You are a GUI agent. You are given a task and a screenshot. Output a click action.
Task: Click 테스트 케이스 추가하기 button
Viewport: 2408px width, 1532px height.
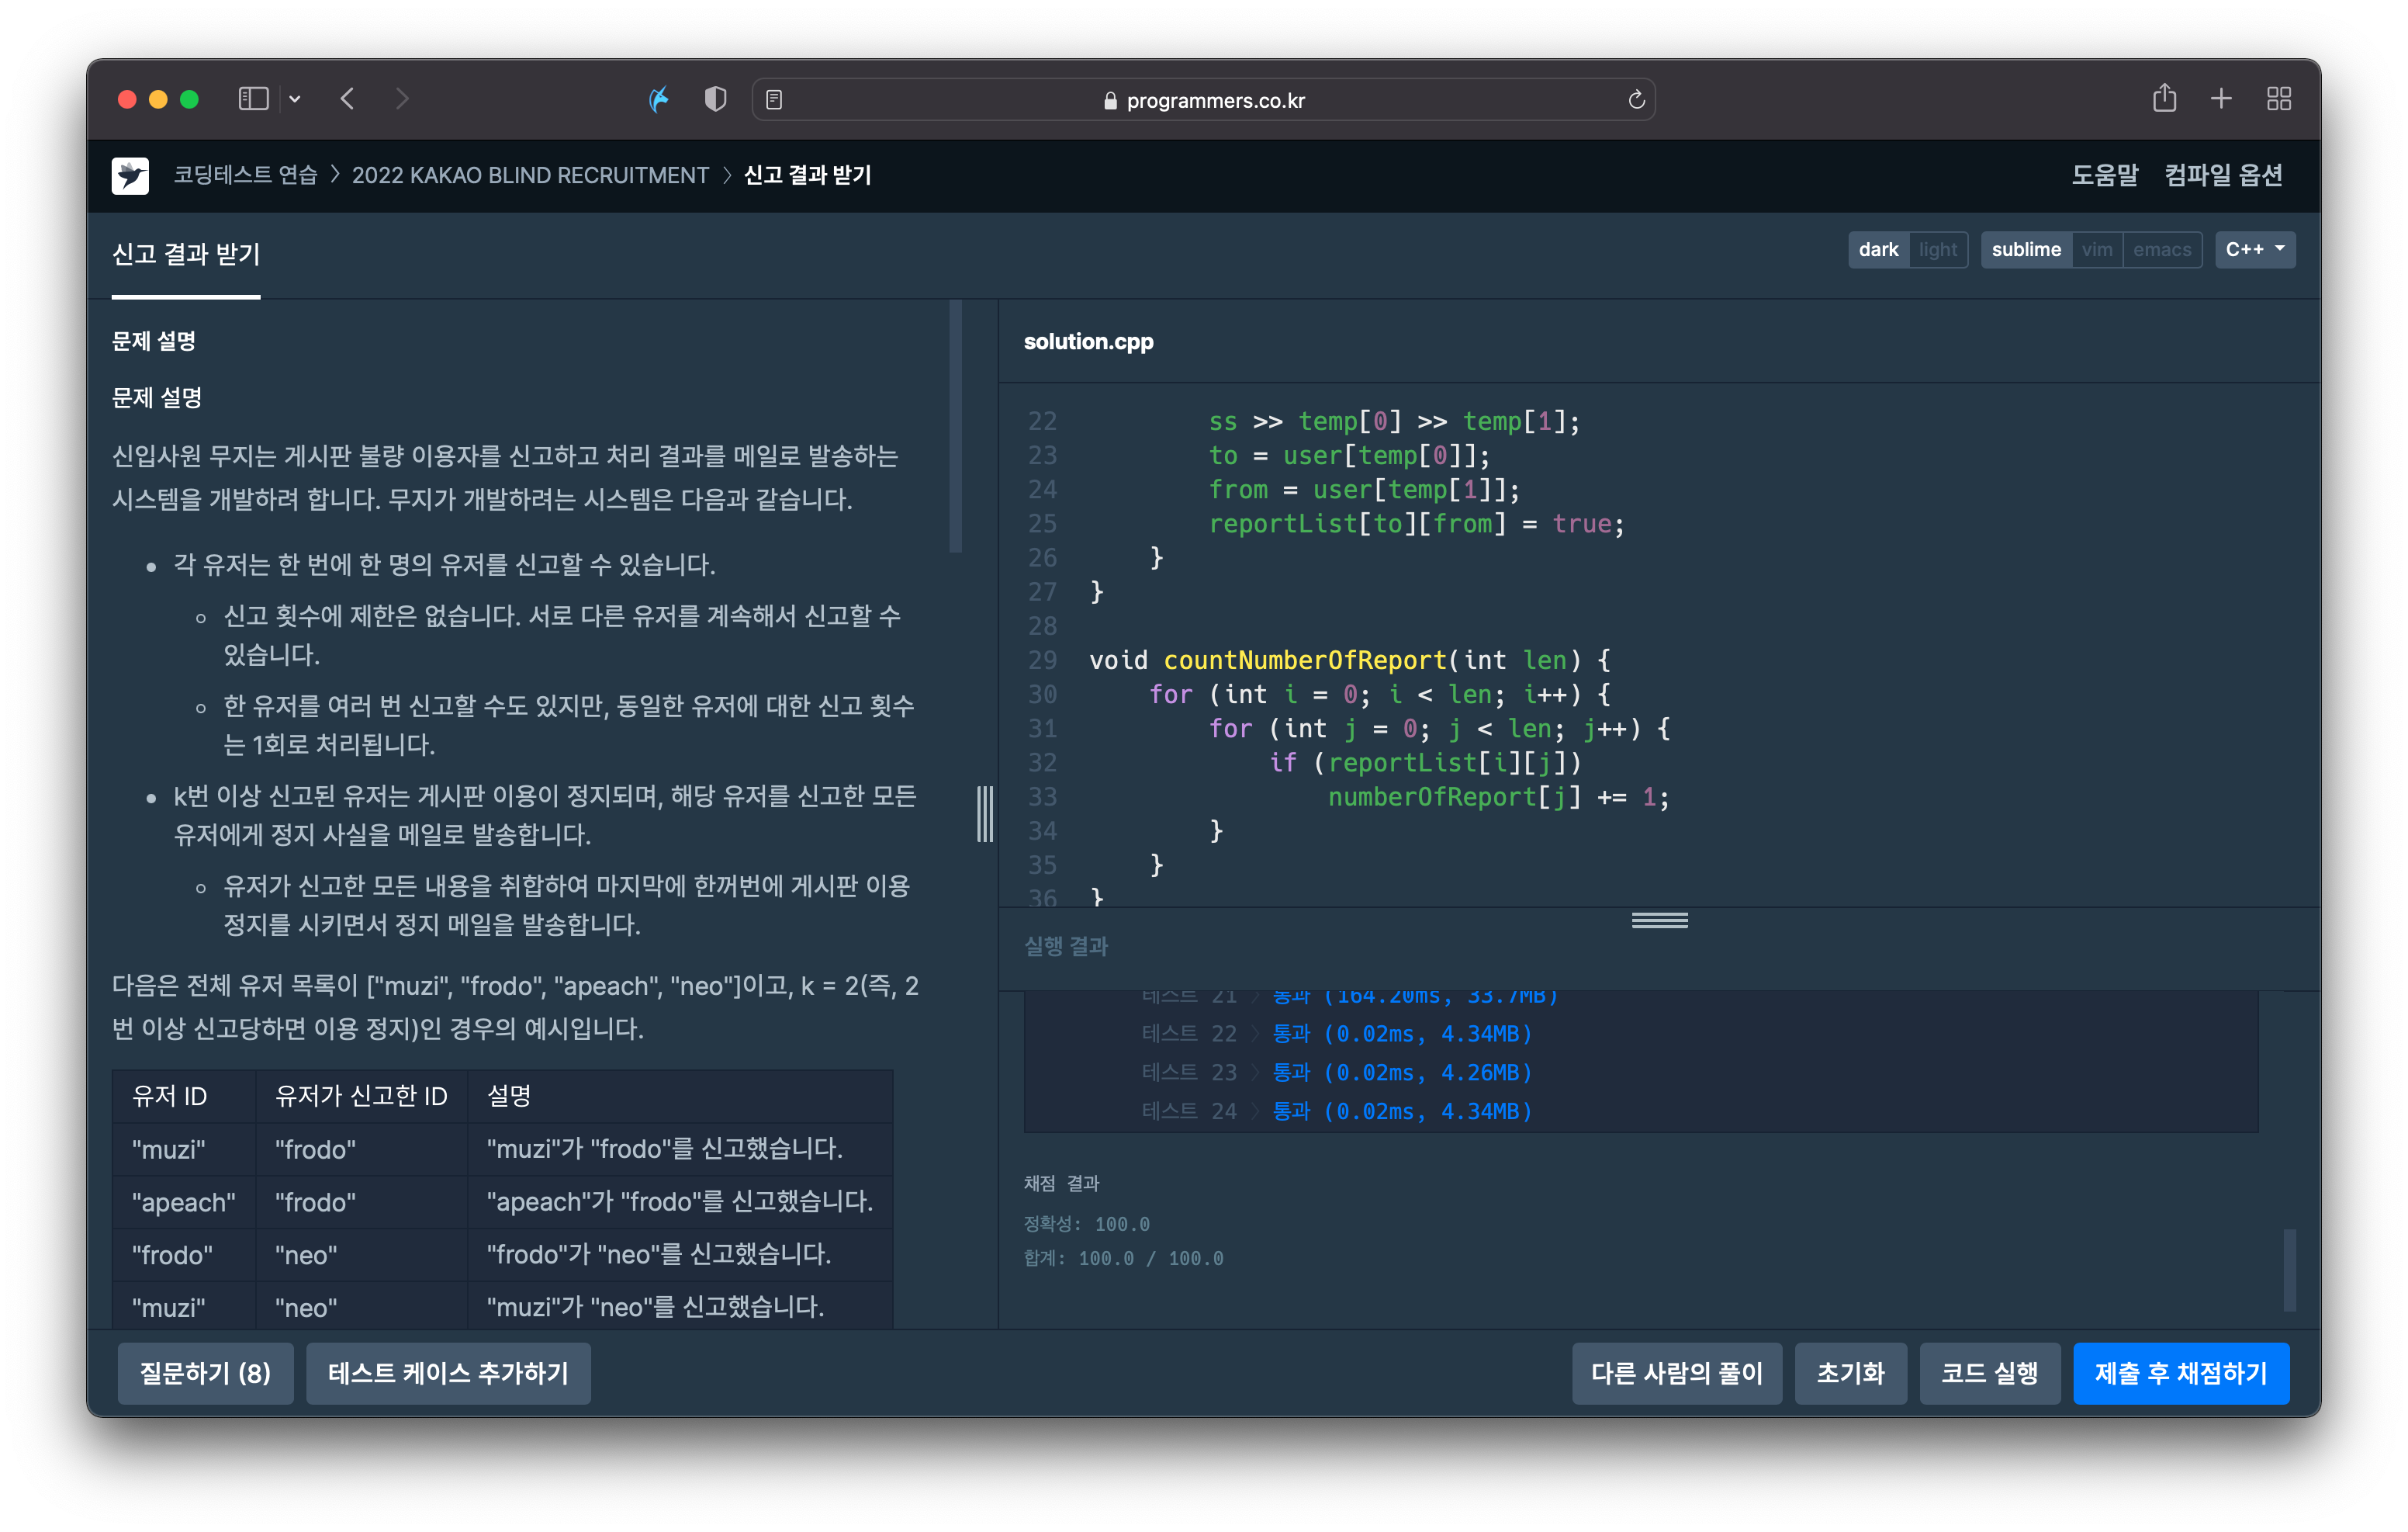448,1373
